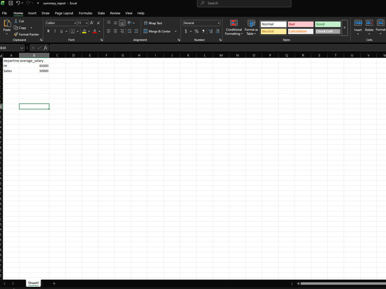This screenshot has height=289, width=386.
Task: Click Merge & Center button
Action: [157, 32]
